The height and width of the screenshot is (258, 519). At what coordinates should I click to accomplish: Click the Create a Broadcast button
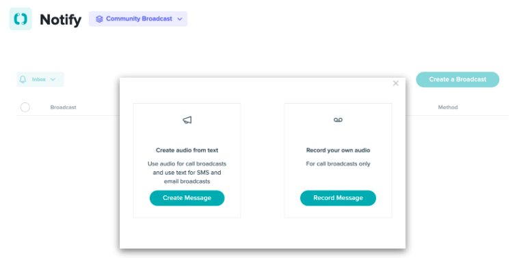457,79
